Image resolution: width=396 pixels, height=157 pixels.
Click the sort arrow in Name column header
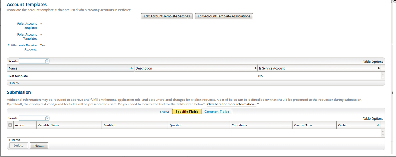click(x=132, y=68)
